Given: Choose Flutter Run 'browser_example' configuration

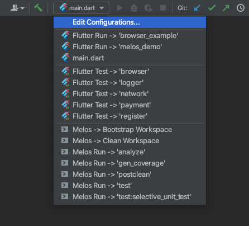Looking at the screenshot, I should [x=130, y=35].
